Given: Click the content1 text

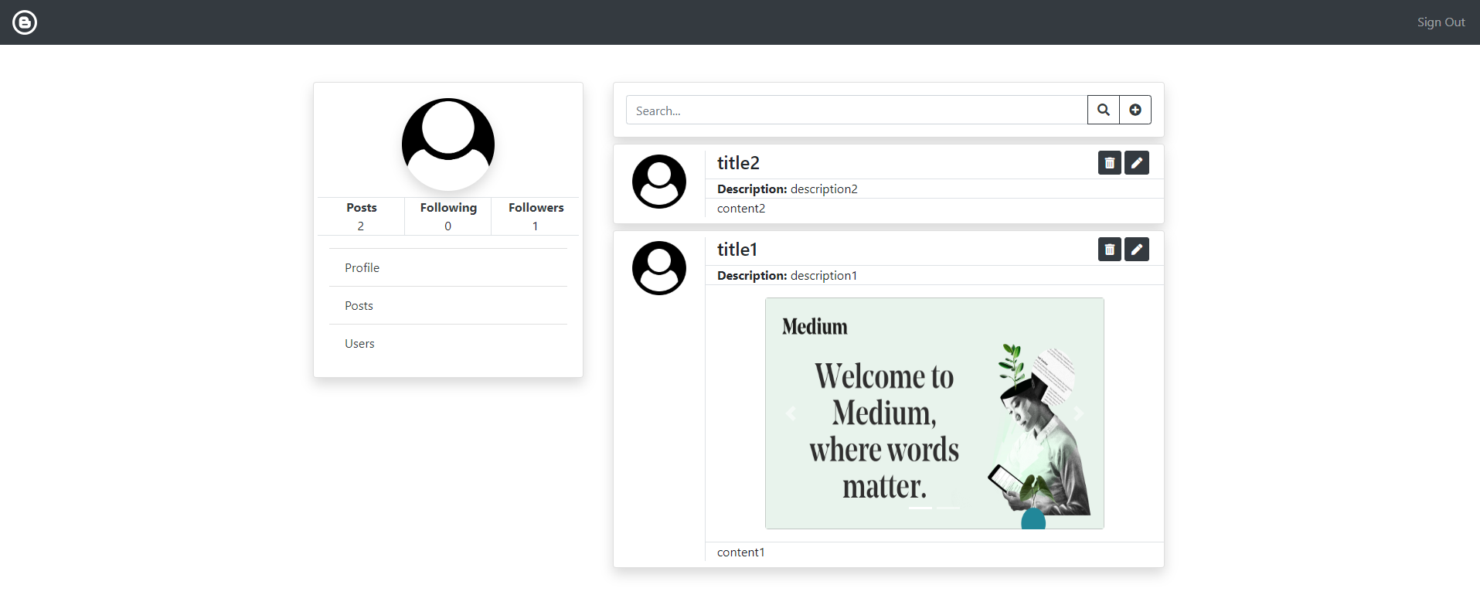Looking at the screenshot, I should (x=741, y=552).
